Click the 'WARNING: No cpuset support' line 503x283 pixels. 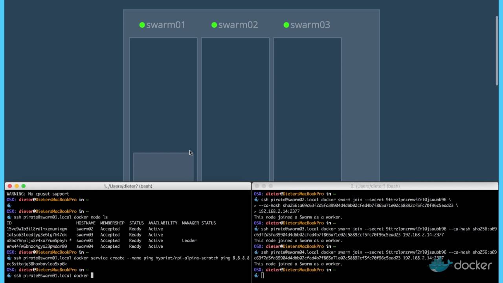[38, 194]
